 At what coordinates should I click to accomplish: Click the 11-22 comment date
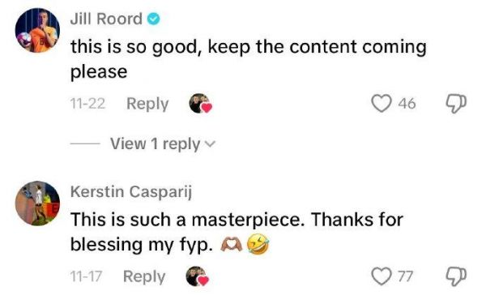[x=87, y=104]
